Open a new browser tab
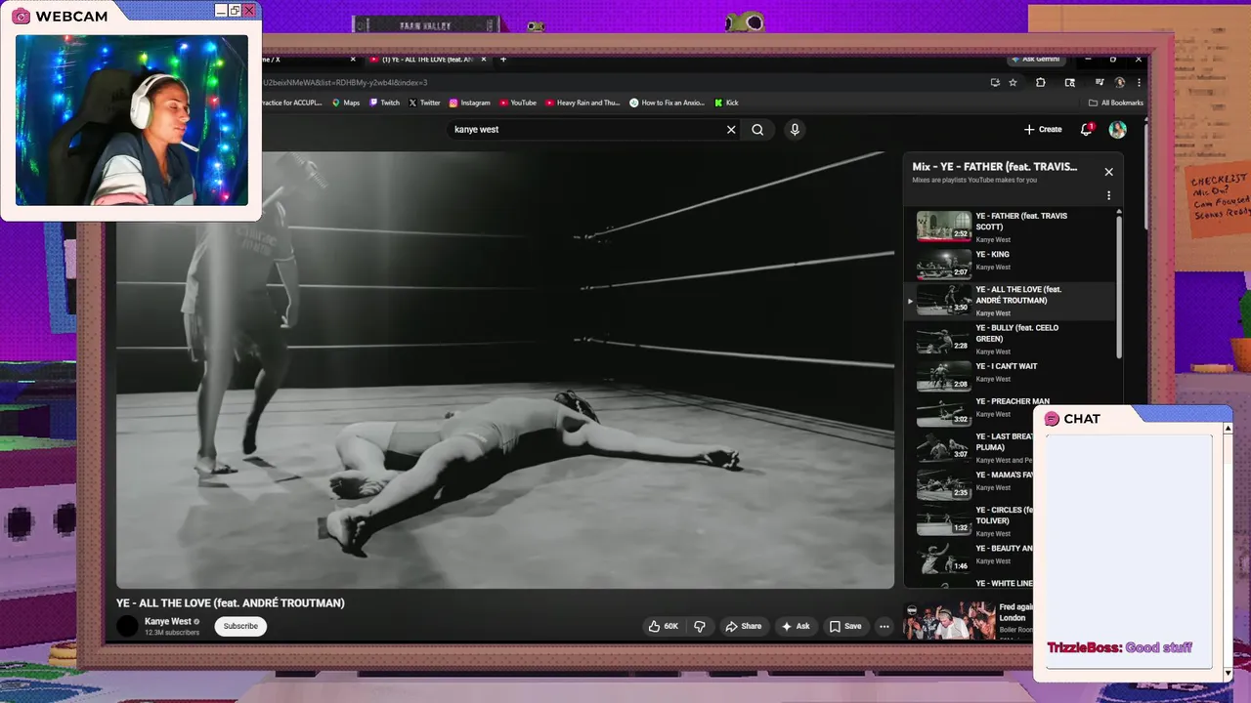1251x703 pixels. coord(503,60)
